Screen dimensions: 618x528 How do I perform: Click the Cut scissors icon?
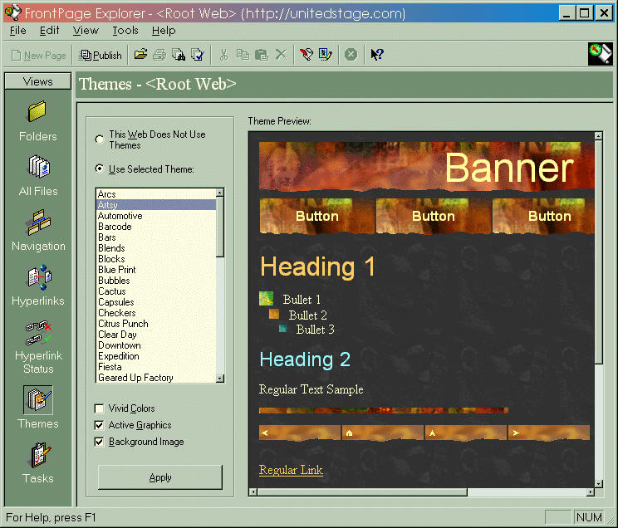(224, 55)
